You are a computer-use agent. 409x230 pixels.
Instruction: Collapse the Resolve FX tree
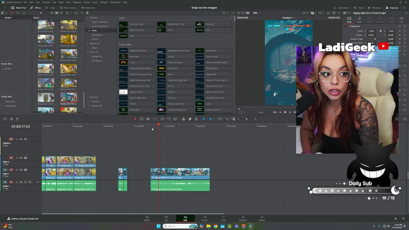click(87, 43)
